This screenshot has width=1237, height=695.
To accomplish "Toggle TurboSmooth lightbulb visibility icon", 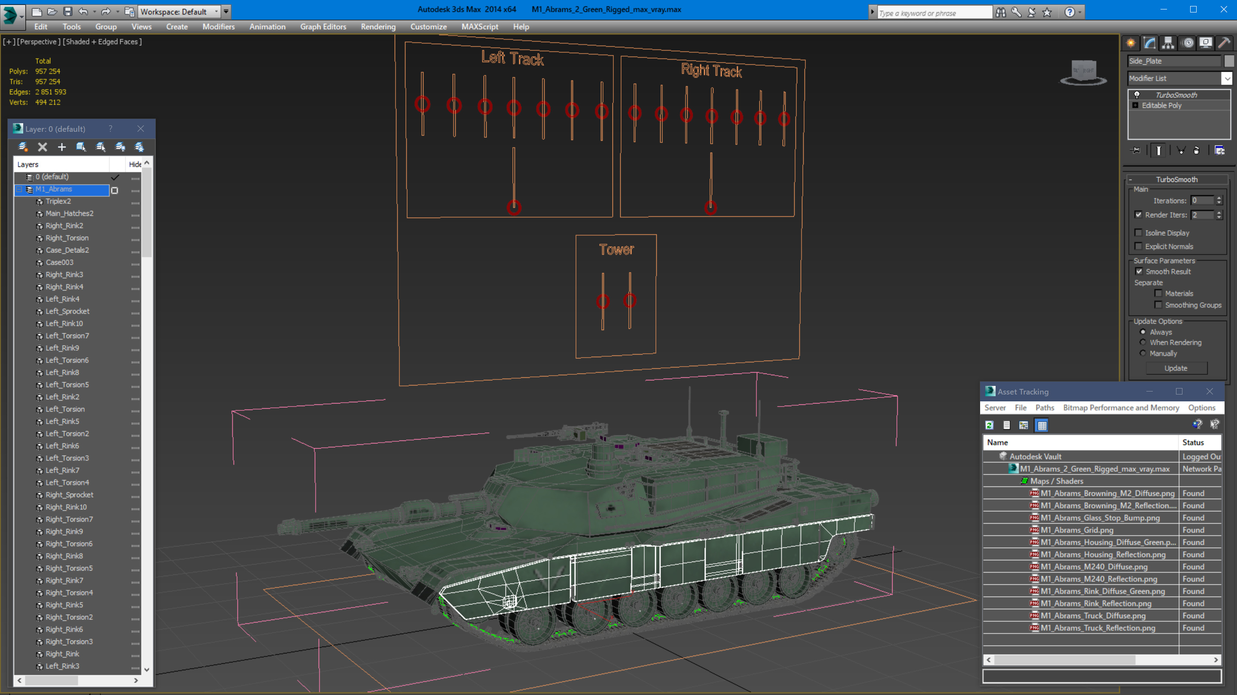I will coord(1136,94).
